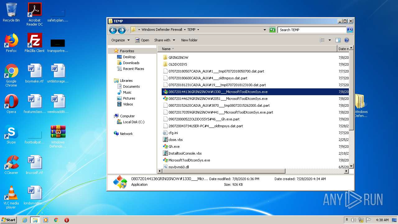This screenshot has width=398, height=224.
Task: Click the Open toolbar button
Action: point(142,40)
